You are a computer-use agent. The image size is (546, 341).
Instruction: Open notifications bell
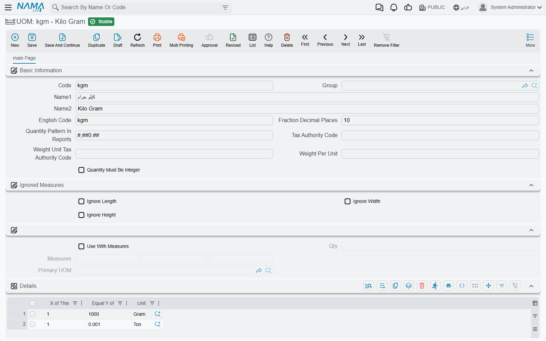pos(394,8)
